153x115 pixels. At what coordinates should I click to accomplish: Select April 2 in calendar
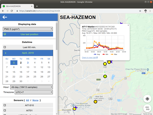coord(21,63)
